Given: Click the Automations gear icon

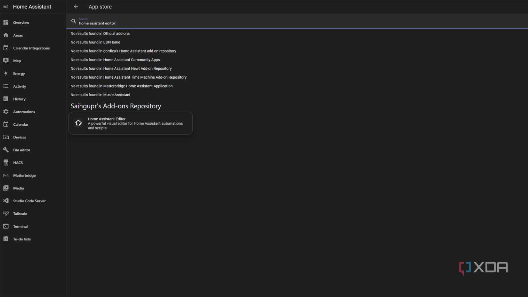Looking at the screenshot, I should 6,112.
